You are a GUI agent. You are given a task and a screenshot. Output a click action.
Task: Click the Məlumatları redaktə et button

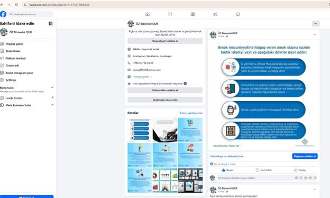coord(165,90)
